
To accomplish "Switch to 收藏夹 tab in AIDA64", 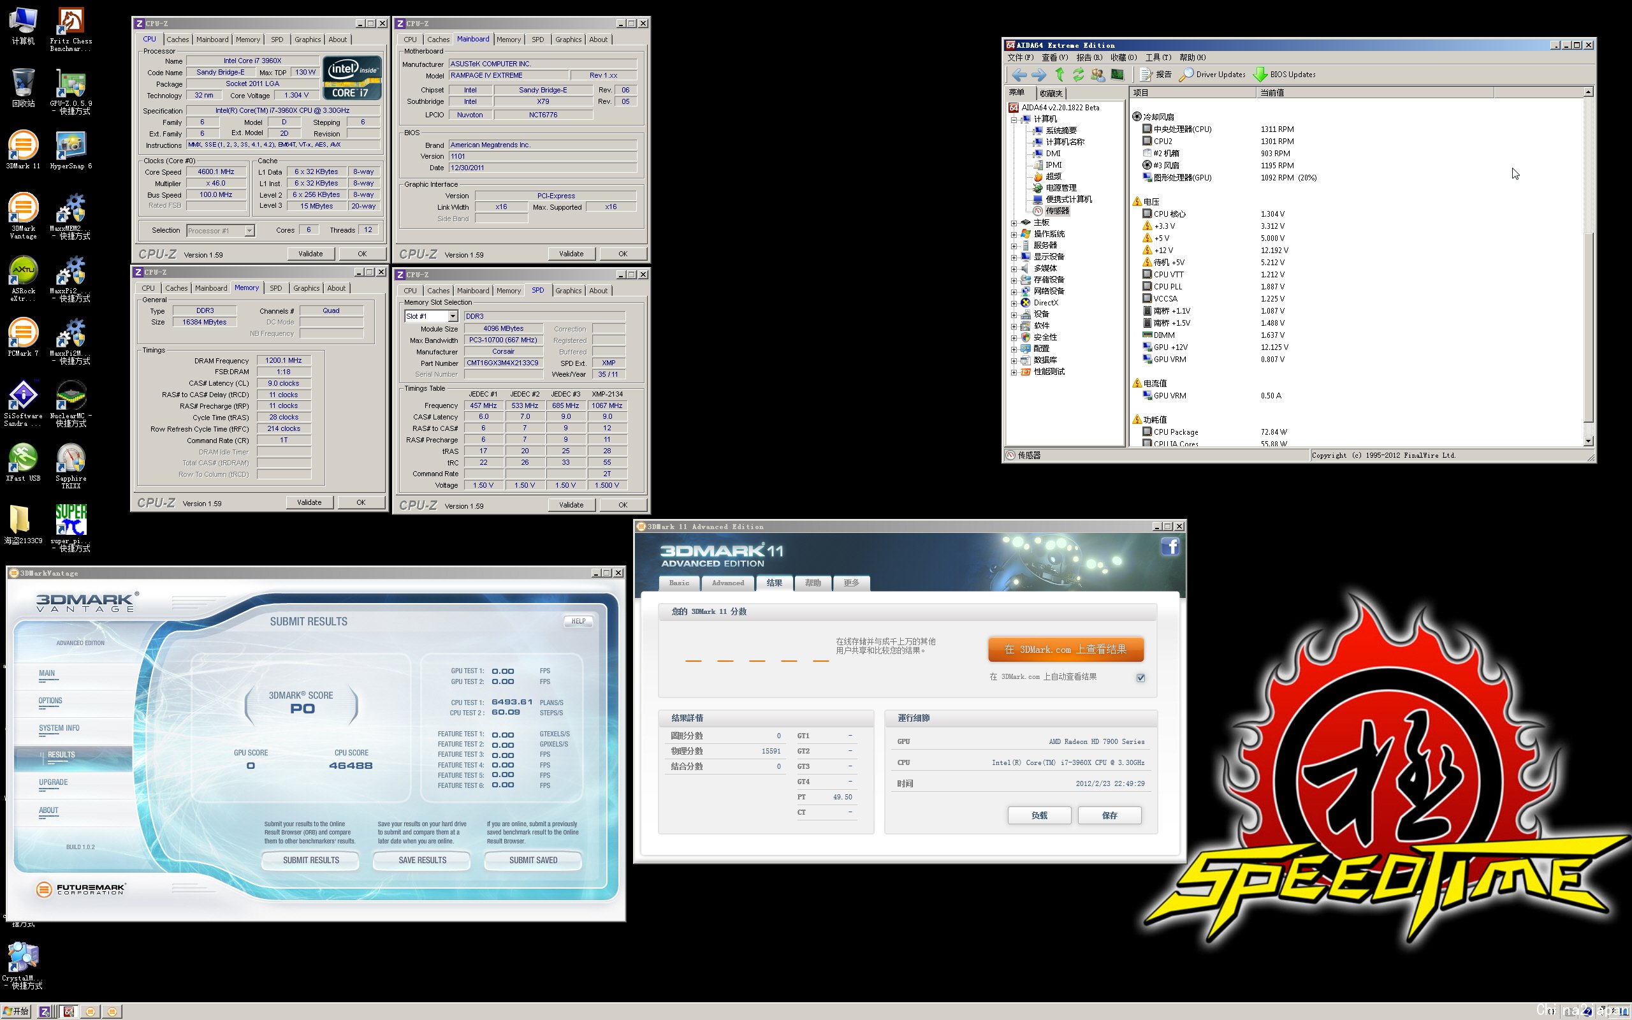I will (x=1051, y=93).
